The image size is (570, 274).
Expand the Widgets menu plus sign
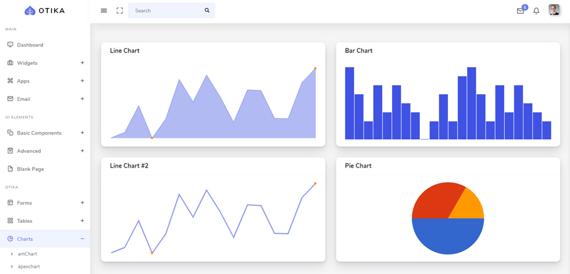[x=82, y=62]
